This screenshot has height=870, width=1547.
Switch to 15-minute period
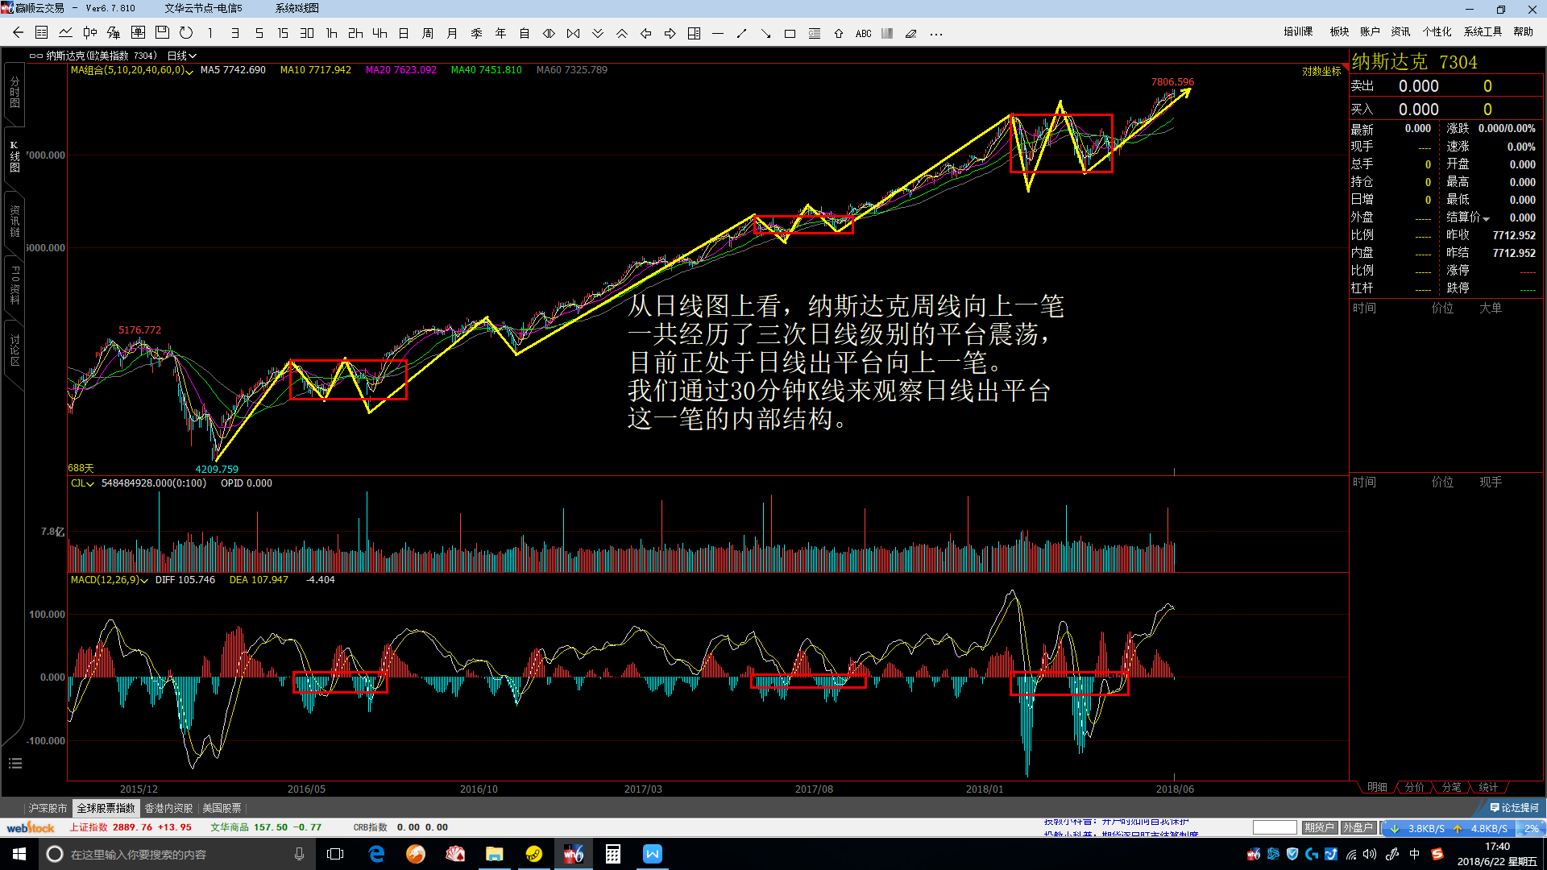click(283, 33)
